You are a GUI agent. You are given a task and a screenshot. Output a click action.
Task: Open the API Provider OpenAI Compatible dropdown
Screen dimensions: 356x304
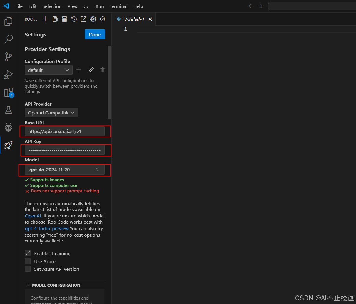pos(51,113)
